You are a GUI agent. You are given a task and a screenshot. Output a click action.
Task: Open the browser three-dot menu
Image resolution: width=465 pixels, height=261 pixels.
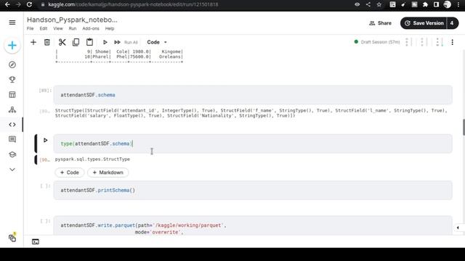pos(458,4)
